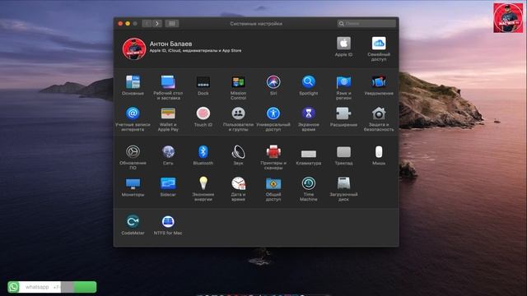The height and width of the screenshot is (296, 527).
Task: Open the Spotlight preferences pane
Action: pyautogui.click(x=309, y=82)
